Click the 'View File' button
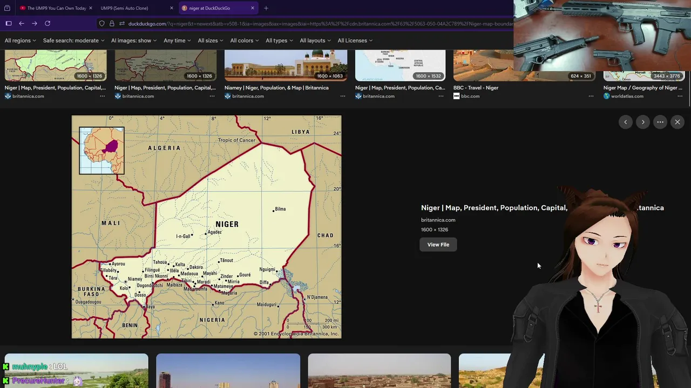The width and height of the screenshot is (691, 388). coord(438,245)
